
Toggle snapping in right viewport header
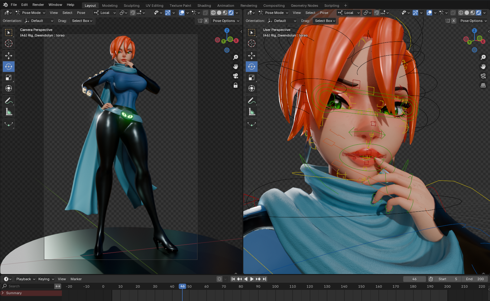click(x=377, y=13)
